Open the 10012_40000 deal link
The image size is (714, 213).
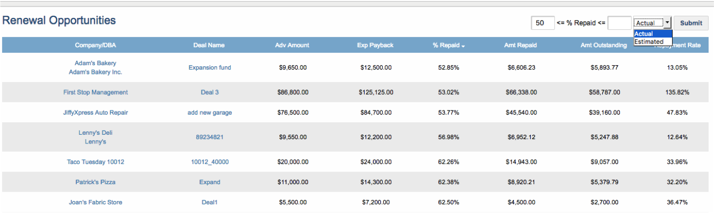210,162
